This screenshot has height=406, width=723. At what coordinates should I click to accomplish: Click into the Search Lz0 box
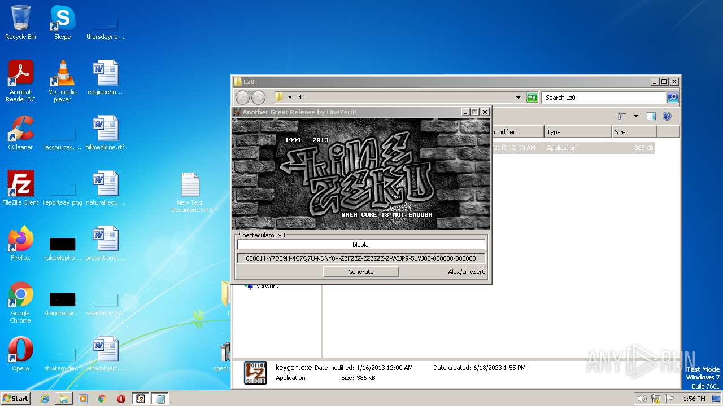(x=604, y=98)
